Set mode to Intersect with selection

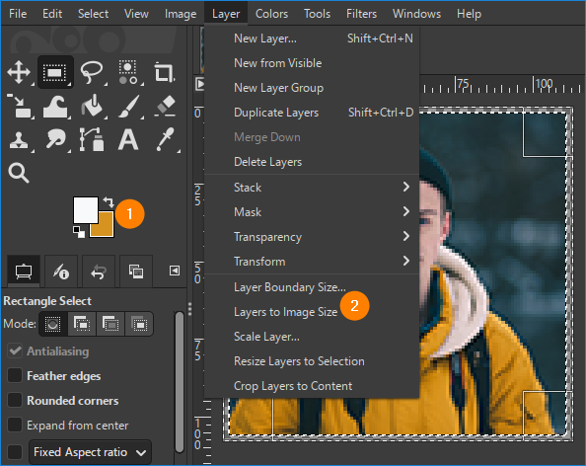tap(139, 324)
